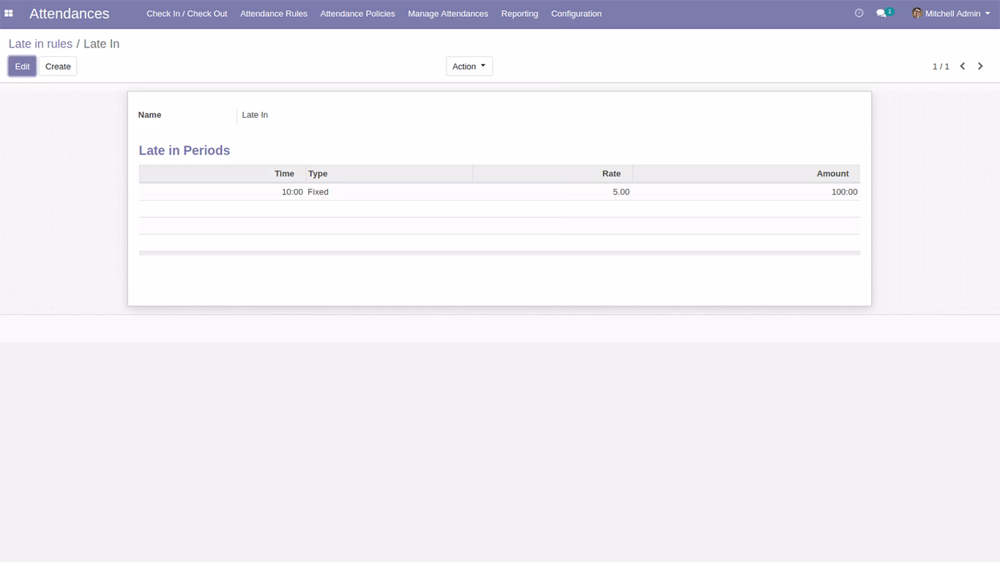Open the Reporting menu
1000x562 pixels.
click(x=520, y=13)
